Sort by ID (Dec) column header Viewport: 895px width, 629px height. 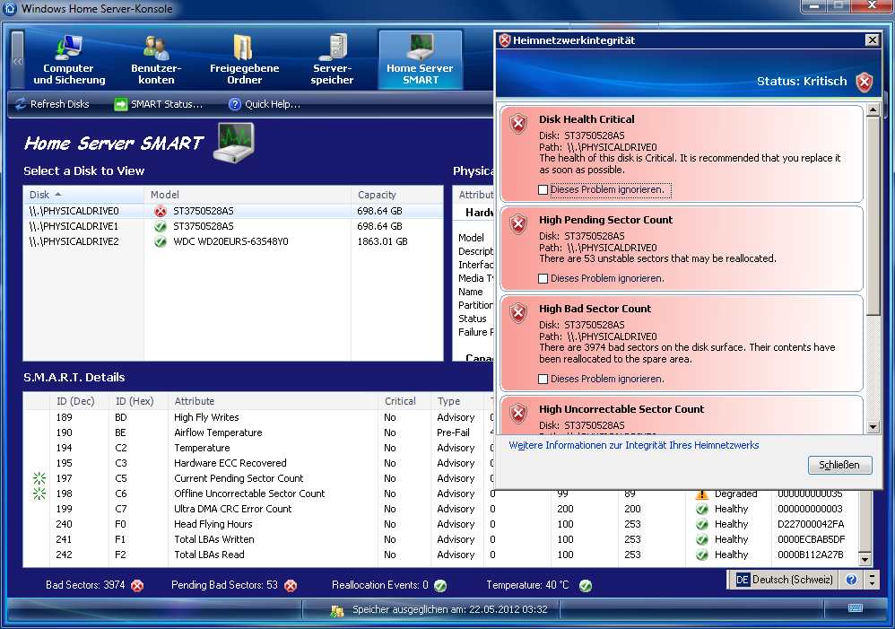click(x=79, y=401)
